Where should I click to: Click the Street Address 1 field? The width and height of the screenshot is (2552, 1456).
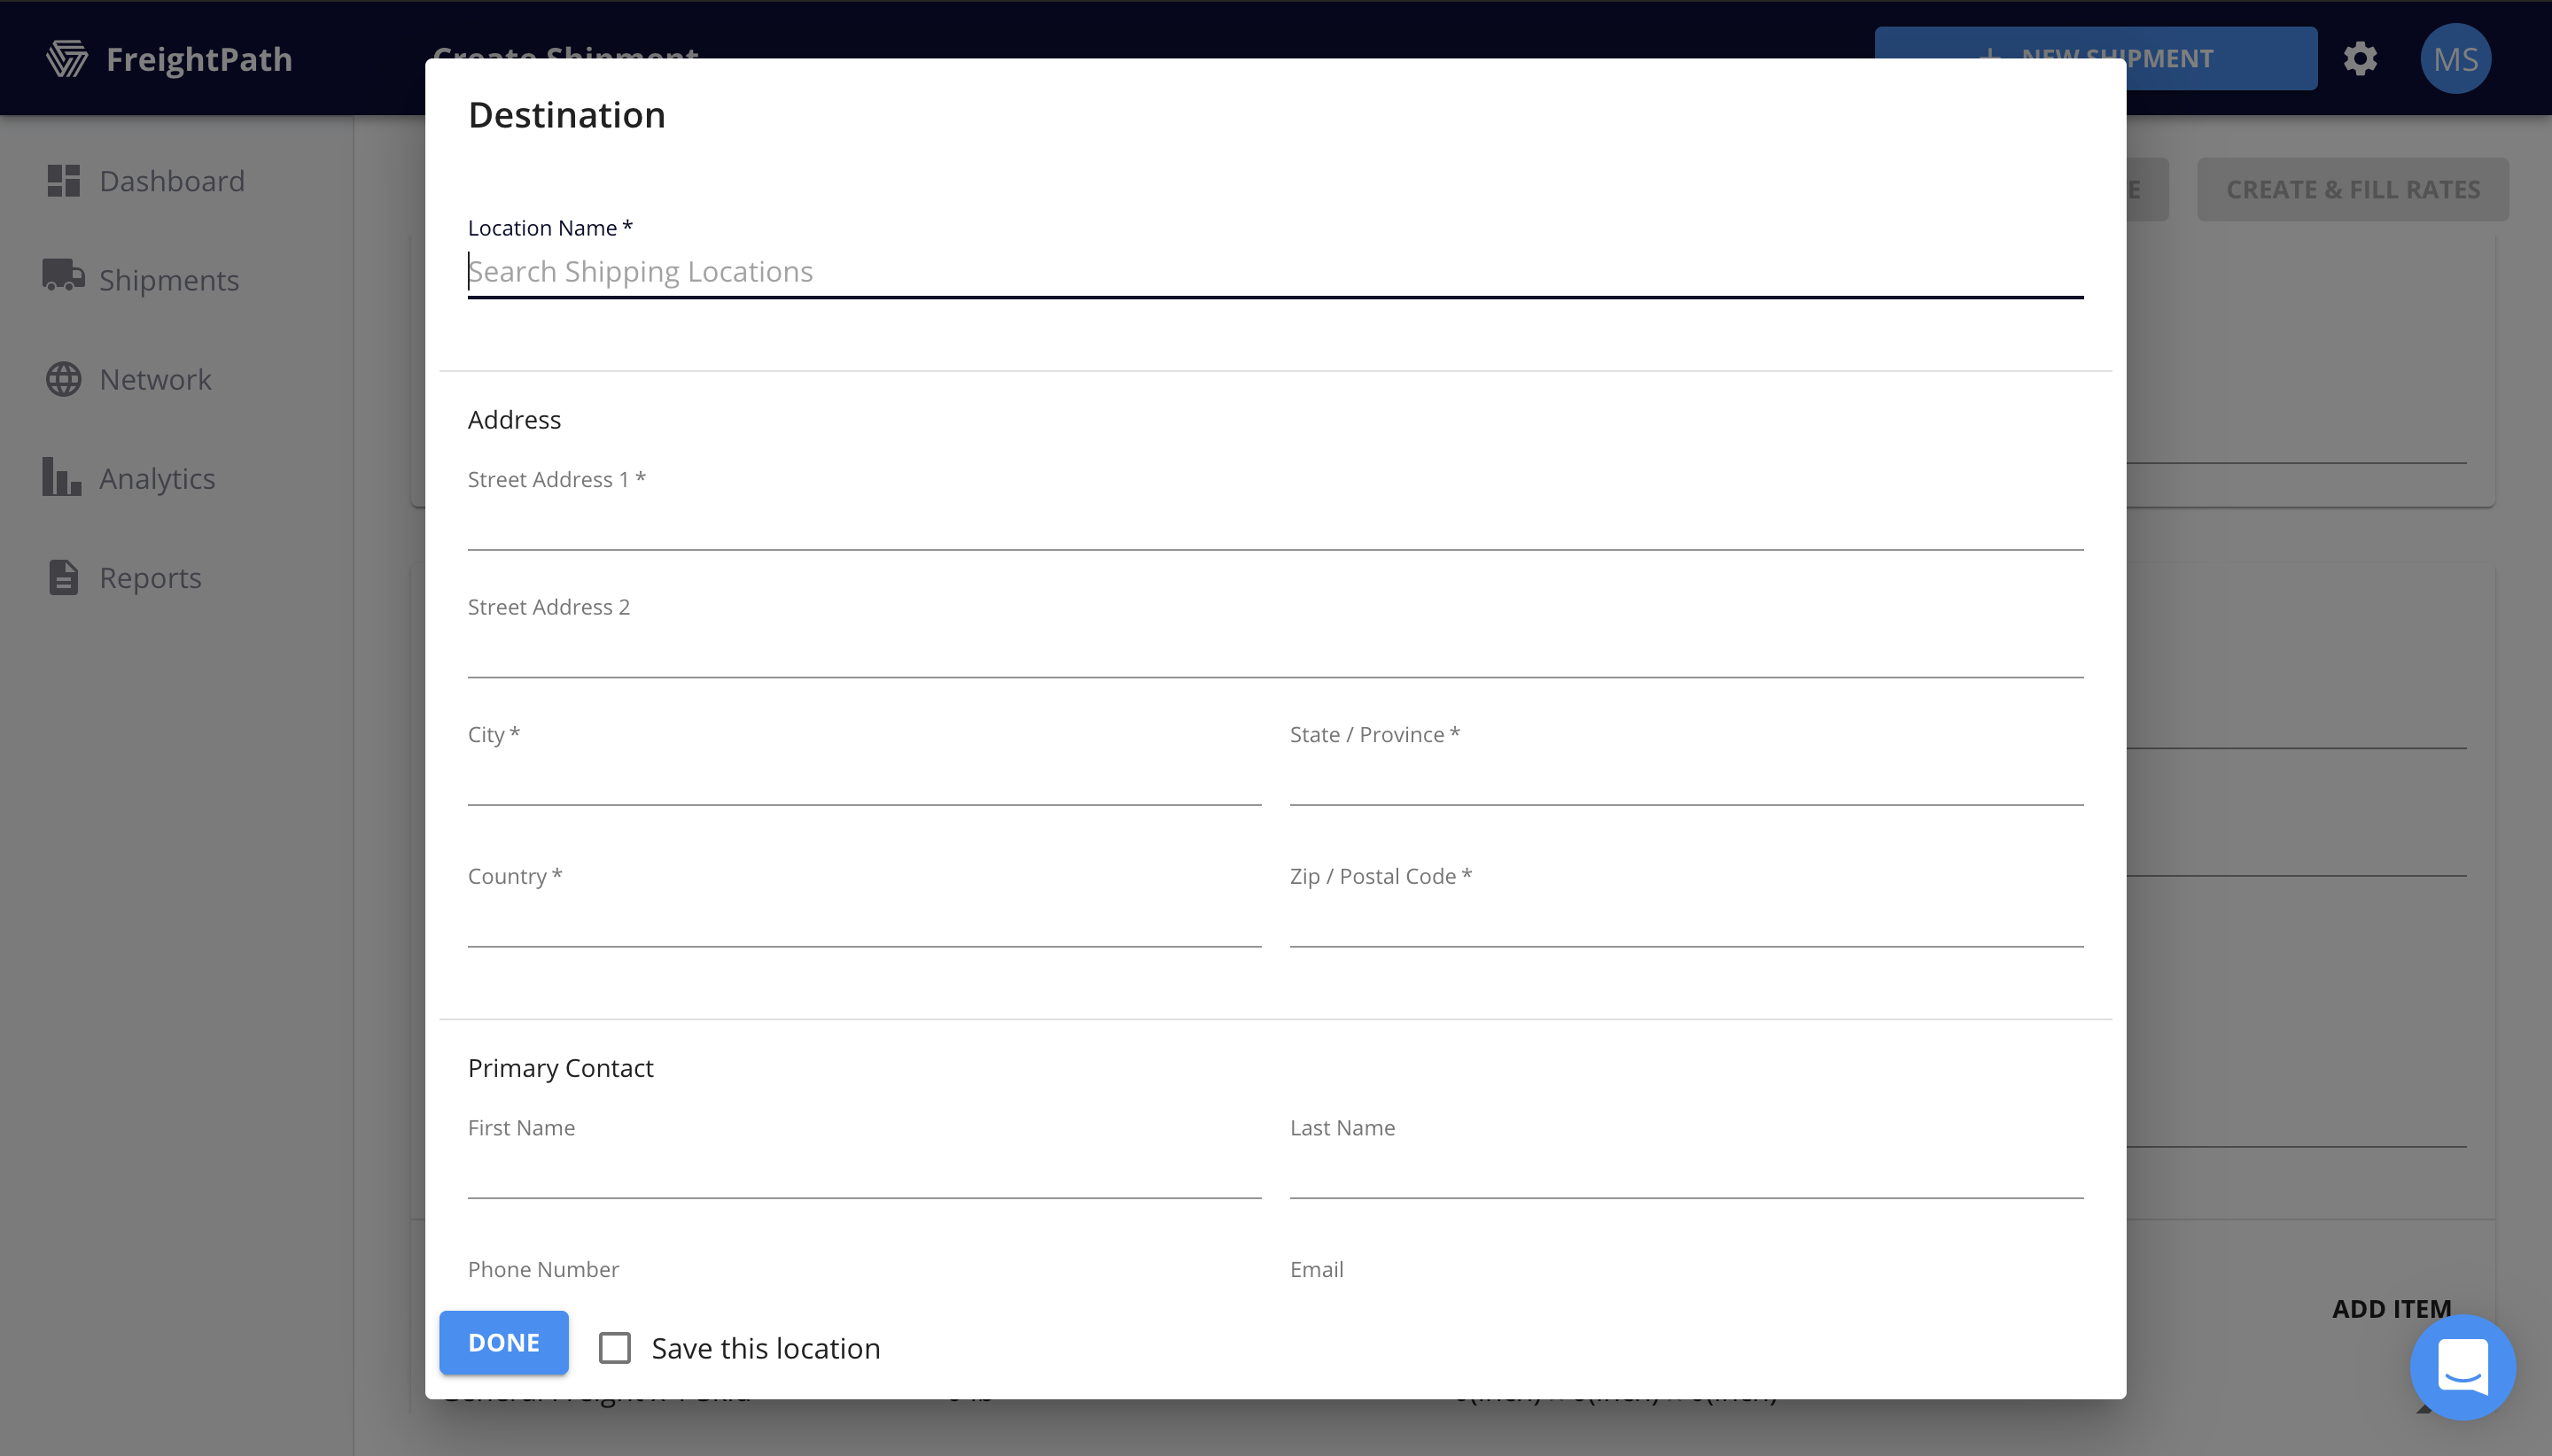(1275, 524)
